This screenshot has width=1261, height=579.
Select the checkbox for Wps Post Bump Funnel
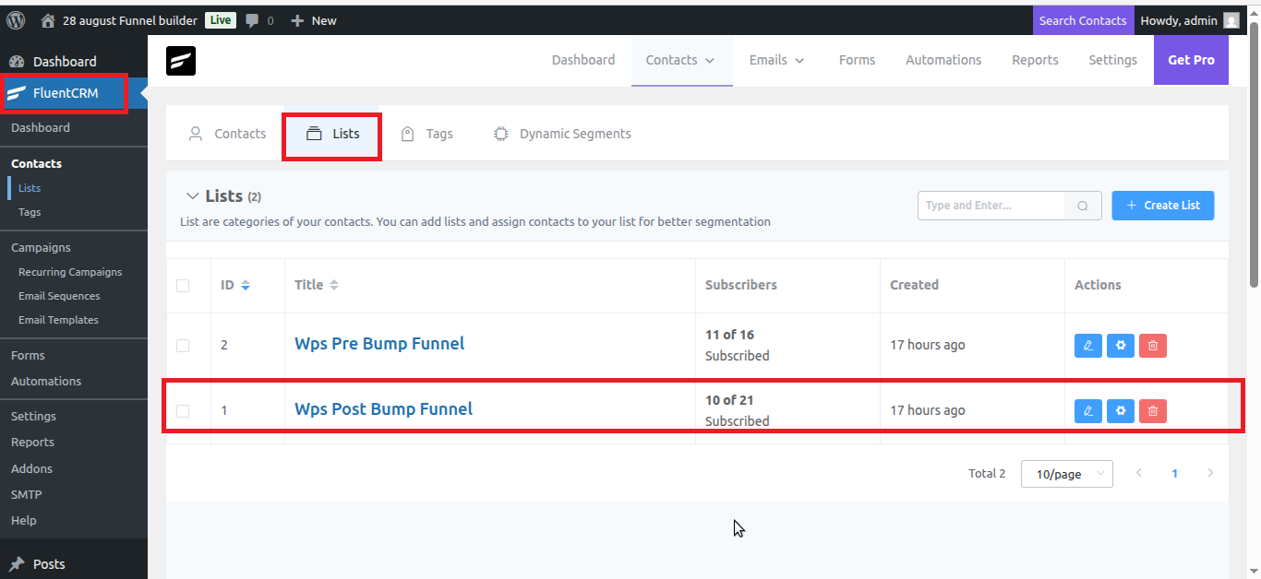coord(183,410)
